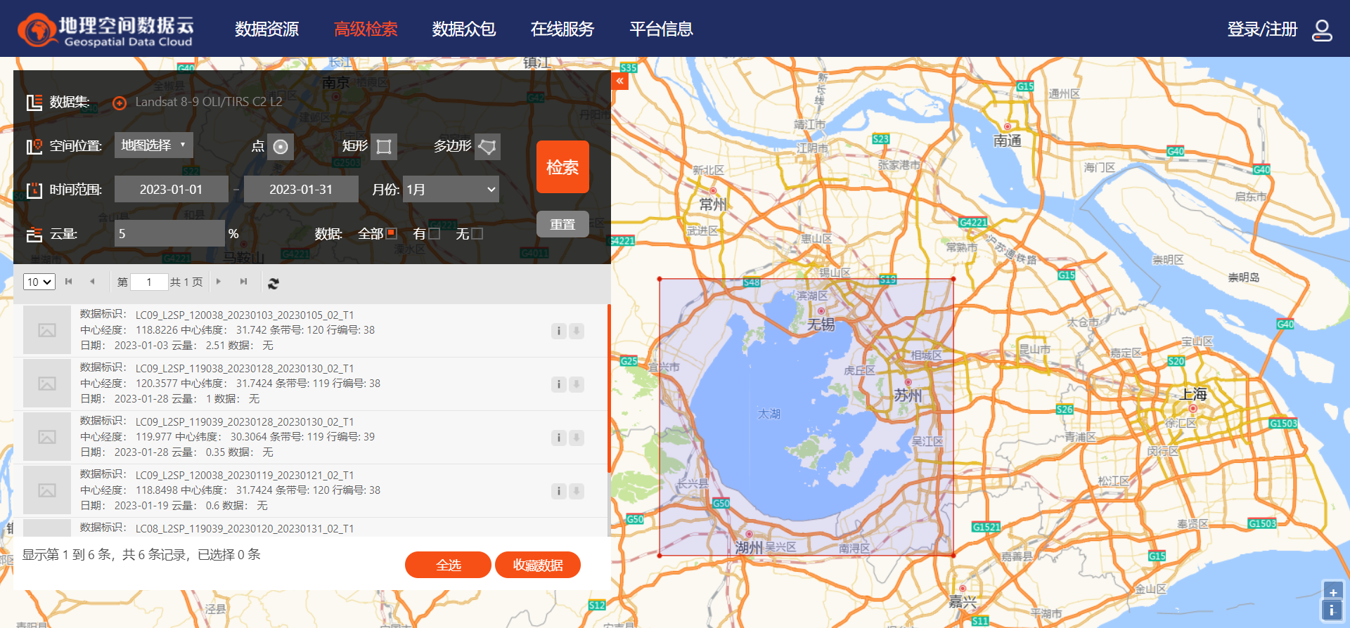
Task: Click 登录/注册 link
Action: [1262, 30]
